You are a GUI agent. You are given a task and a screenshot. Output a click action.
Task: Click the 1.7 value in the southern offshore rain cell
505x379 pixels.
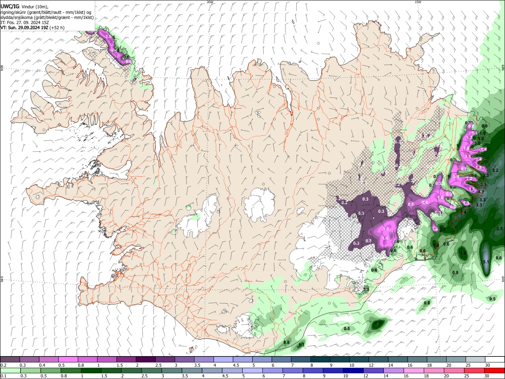[x=378, y=324]
